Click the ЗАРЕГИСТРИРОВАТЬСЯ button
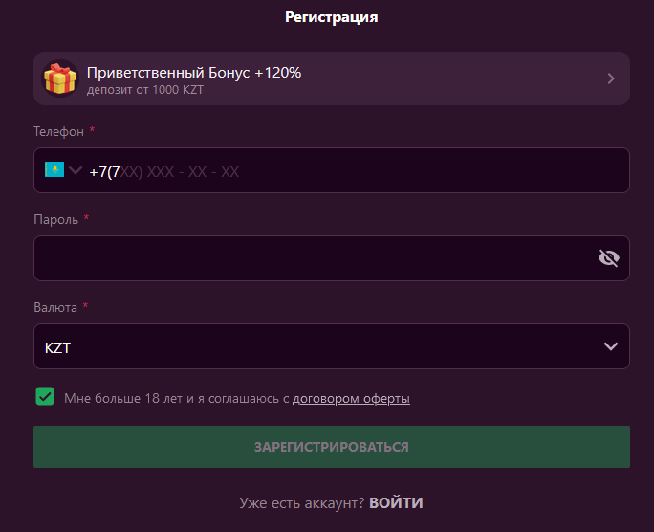This screenshot has height=532, width=654. (x=332, y=447)
